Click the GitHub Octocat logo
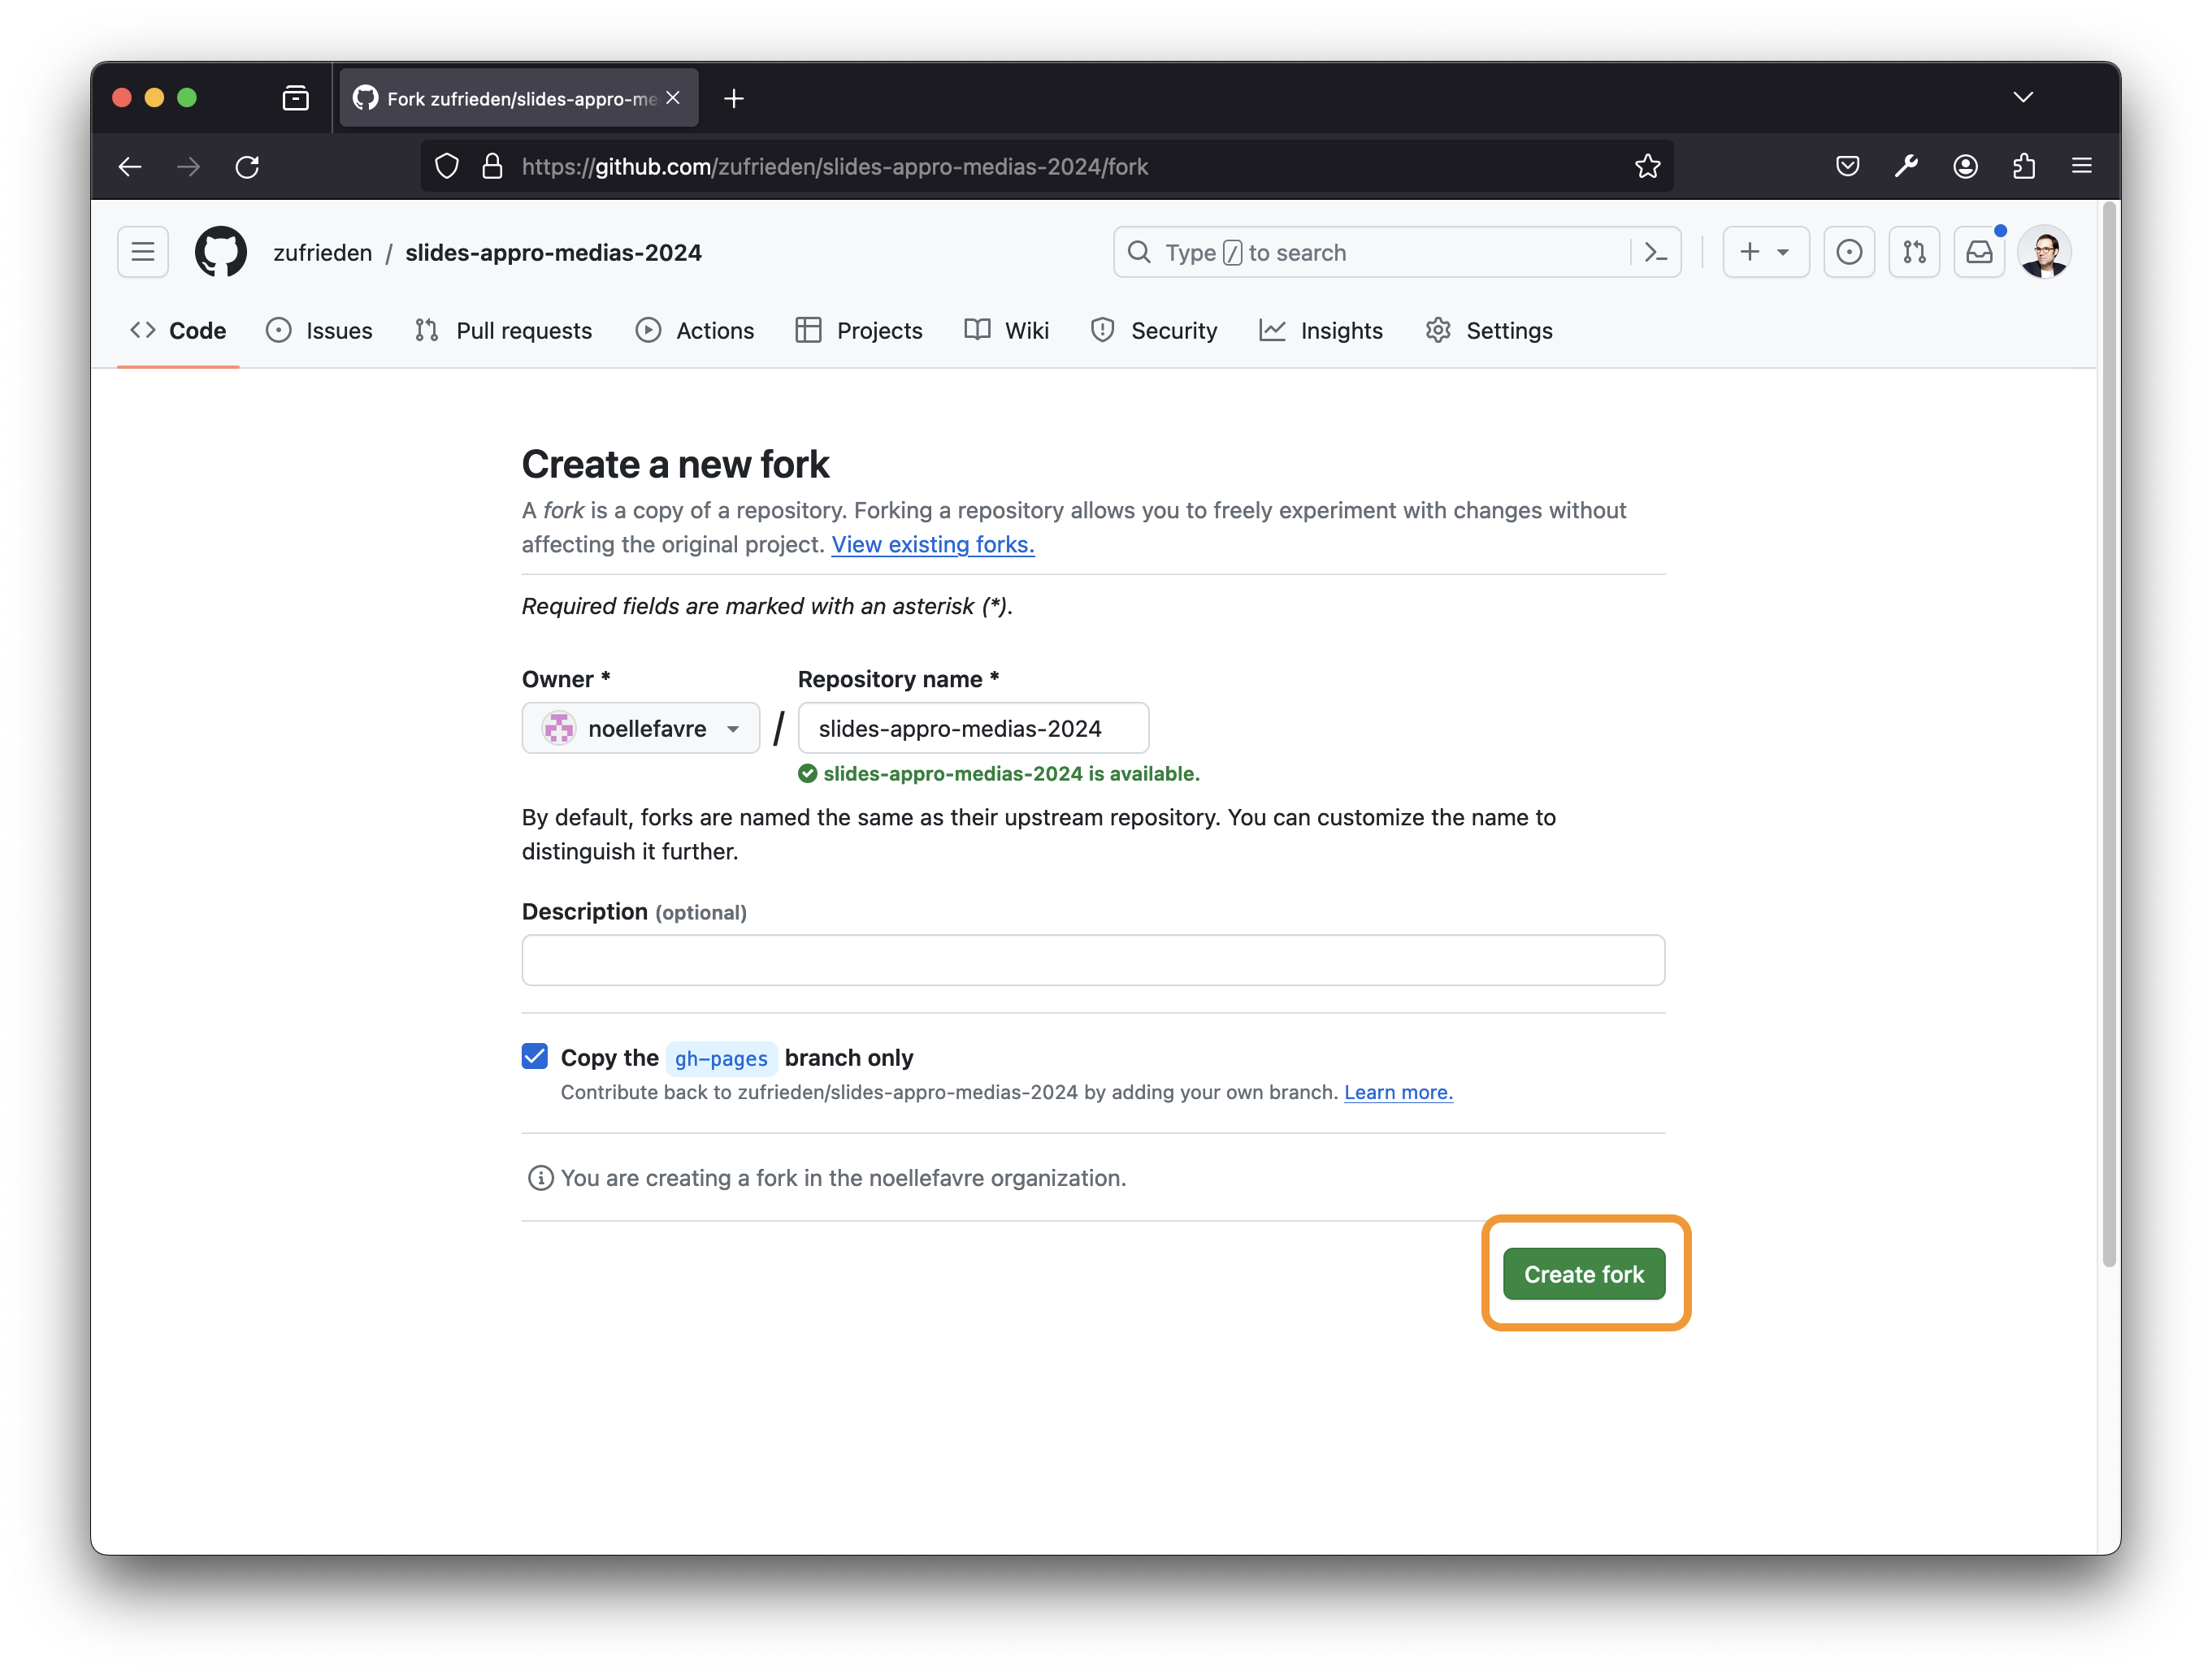 220,252
